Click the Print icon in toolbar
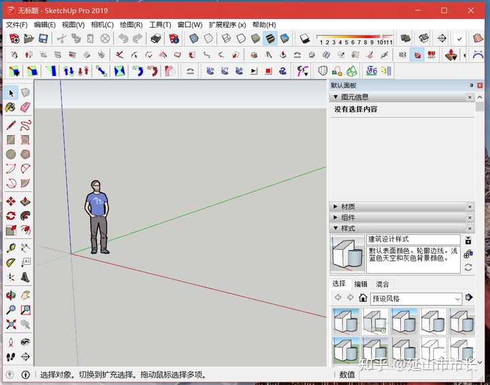Viewport: 490px width, 385px height. click(156, 38)
